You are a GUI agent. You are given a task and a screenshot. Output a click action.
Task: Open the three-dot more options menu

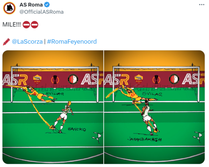(202, 5)
